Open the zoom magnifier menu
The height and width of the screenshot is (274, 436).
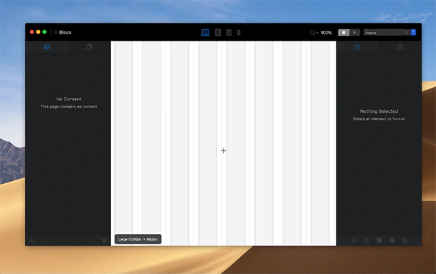tap(314, 33)
